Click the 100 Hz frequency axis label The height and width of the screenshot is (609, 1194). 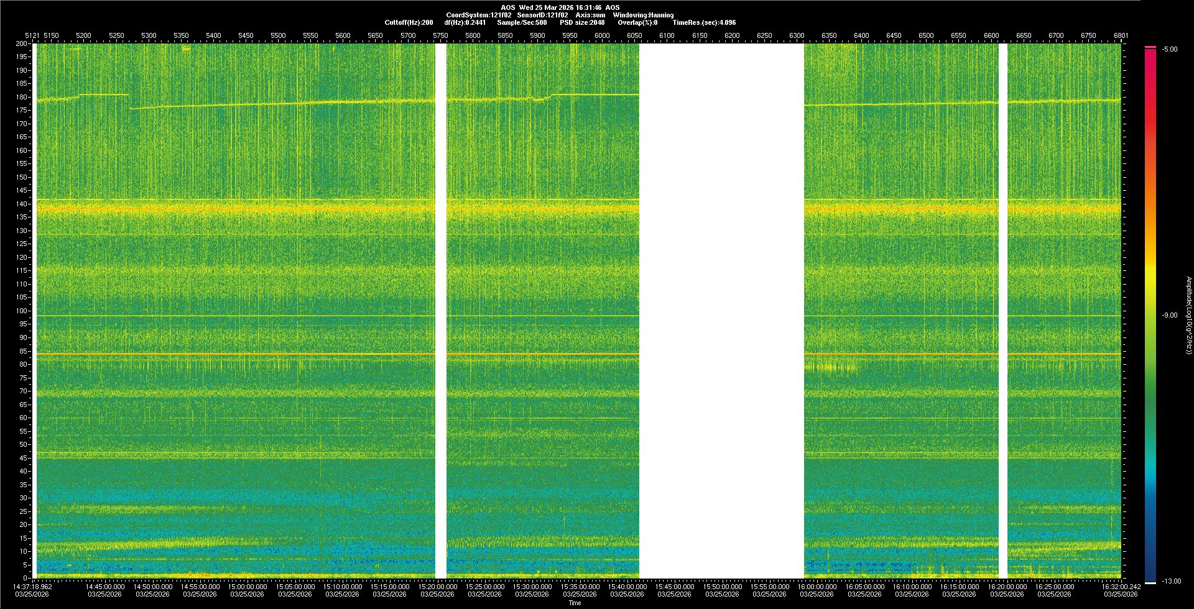point(22,311)
